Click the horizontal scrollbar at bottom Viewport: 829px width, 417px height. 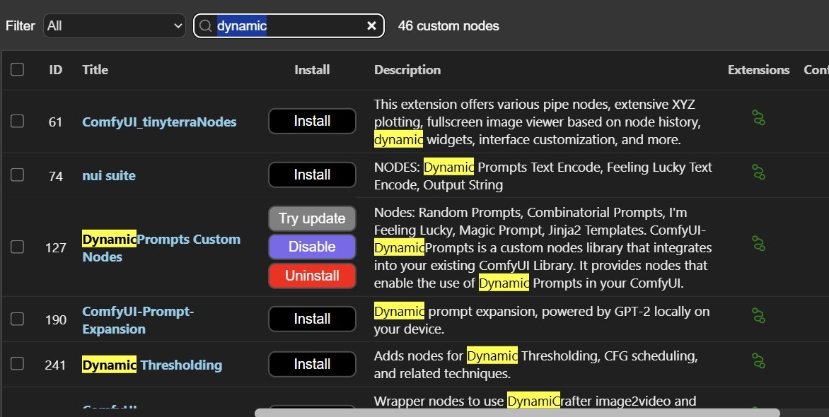517,413
